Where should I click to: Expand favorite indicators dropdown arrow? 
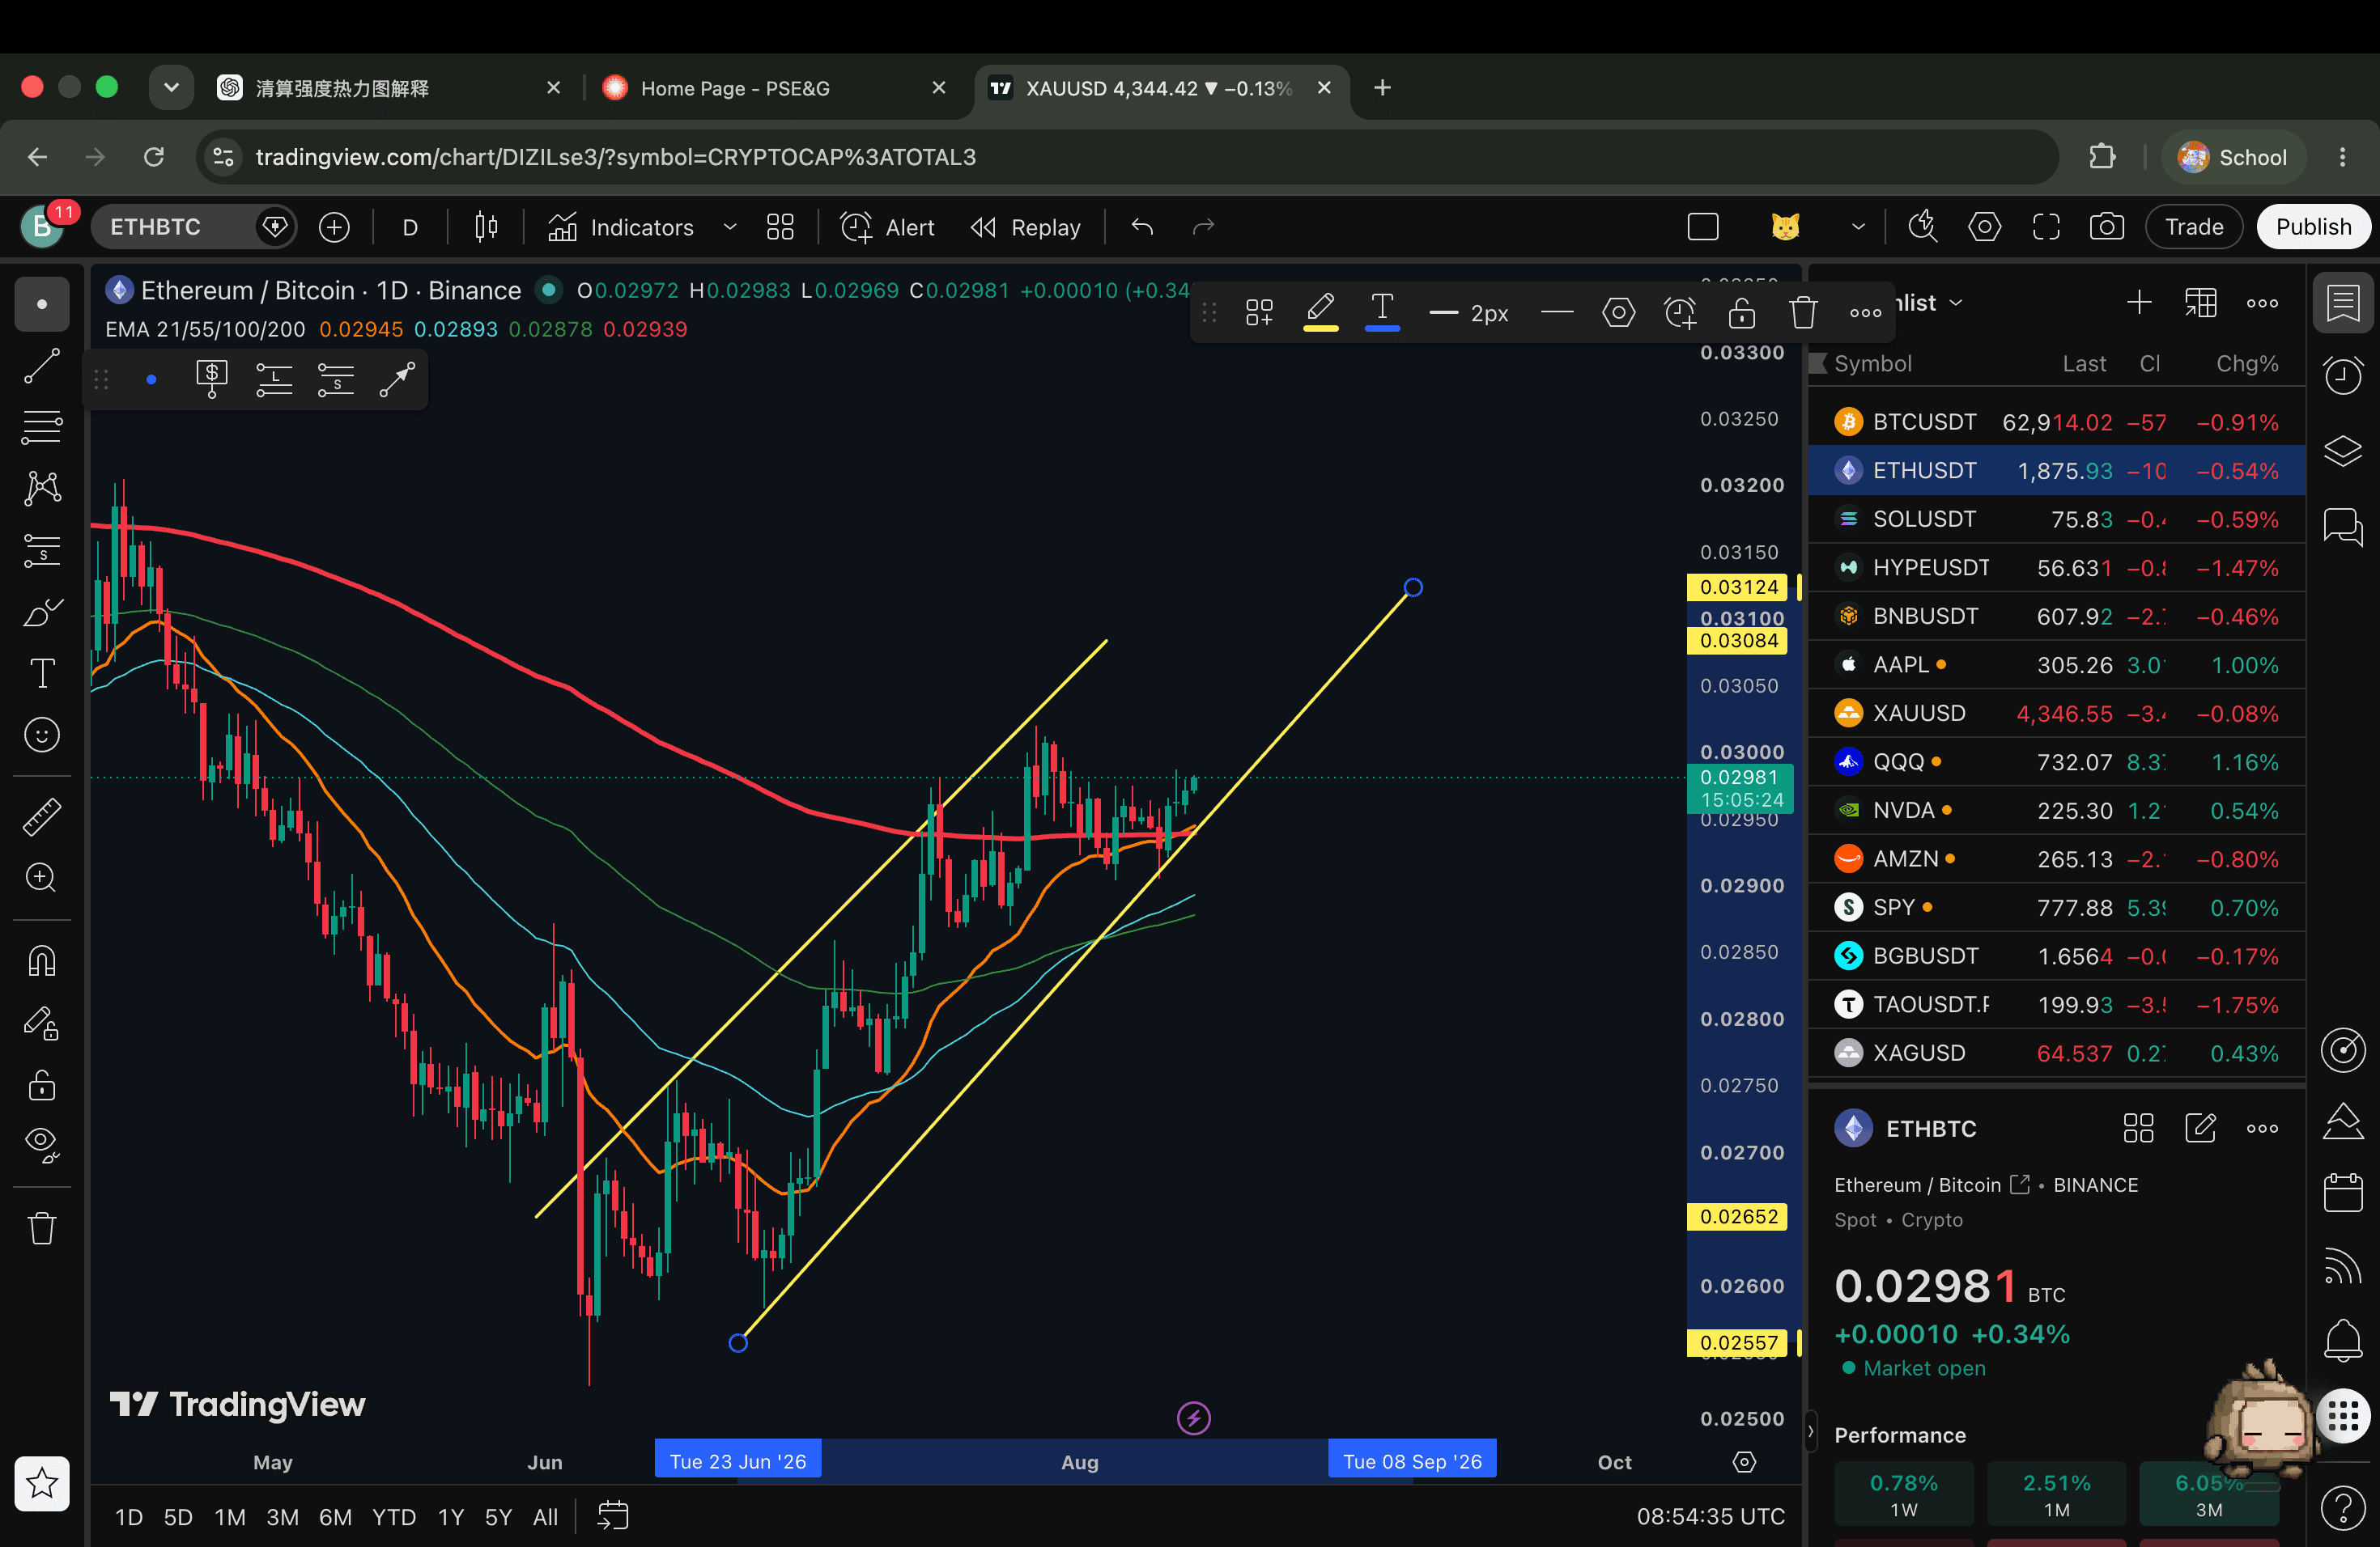point(730,227)
